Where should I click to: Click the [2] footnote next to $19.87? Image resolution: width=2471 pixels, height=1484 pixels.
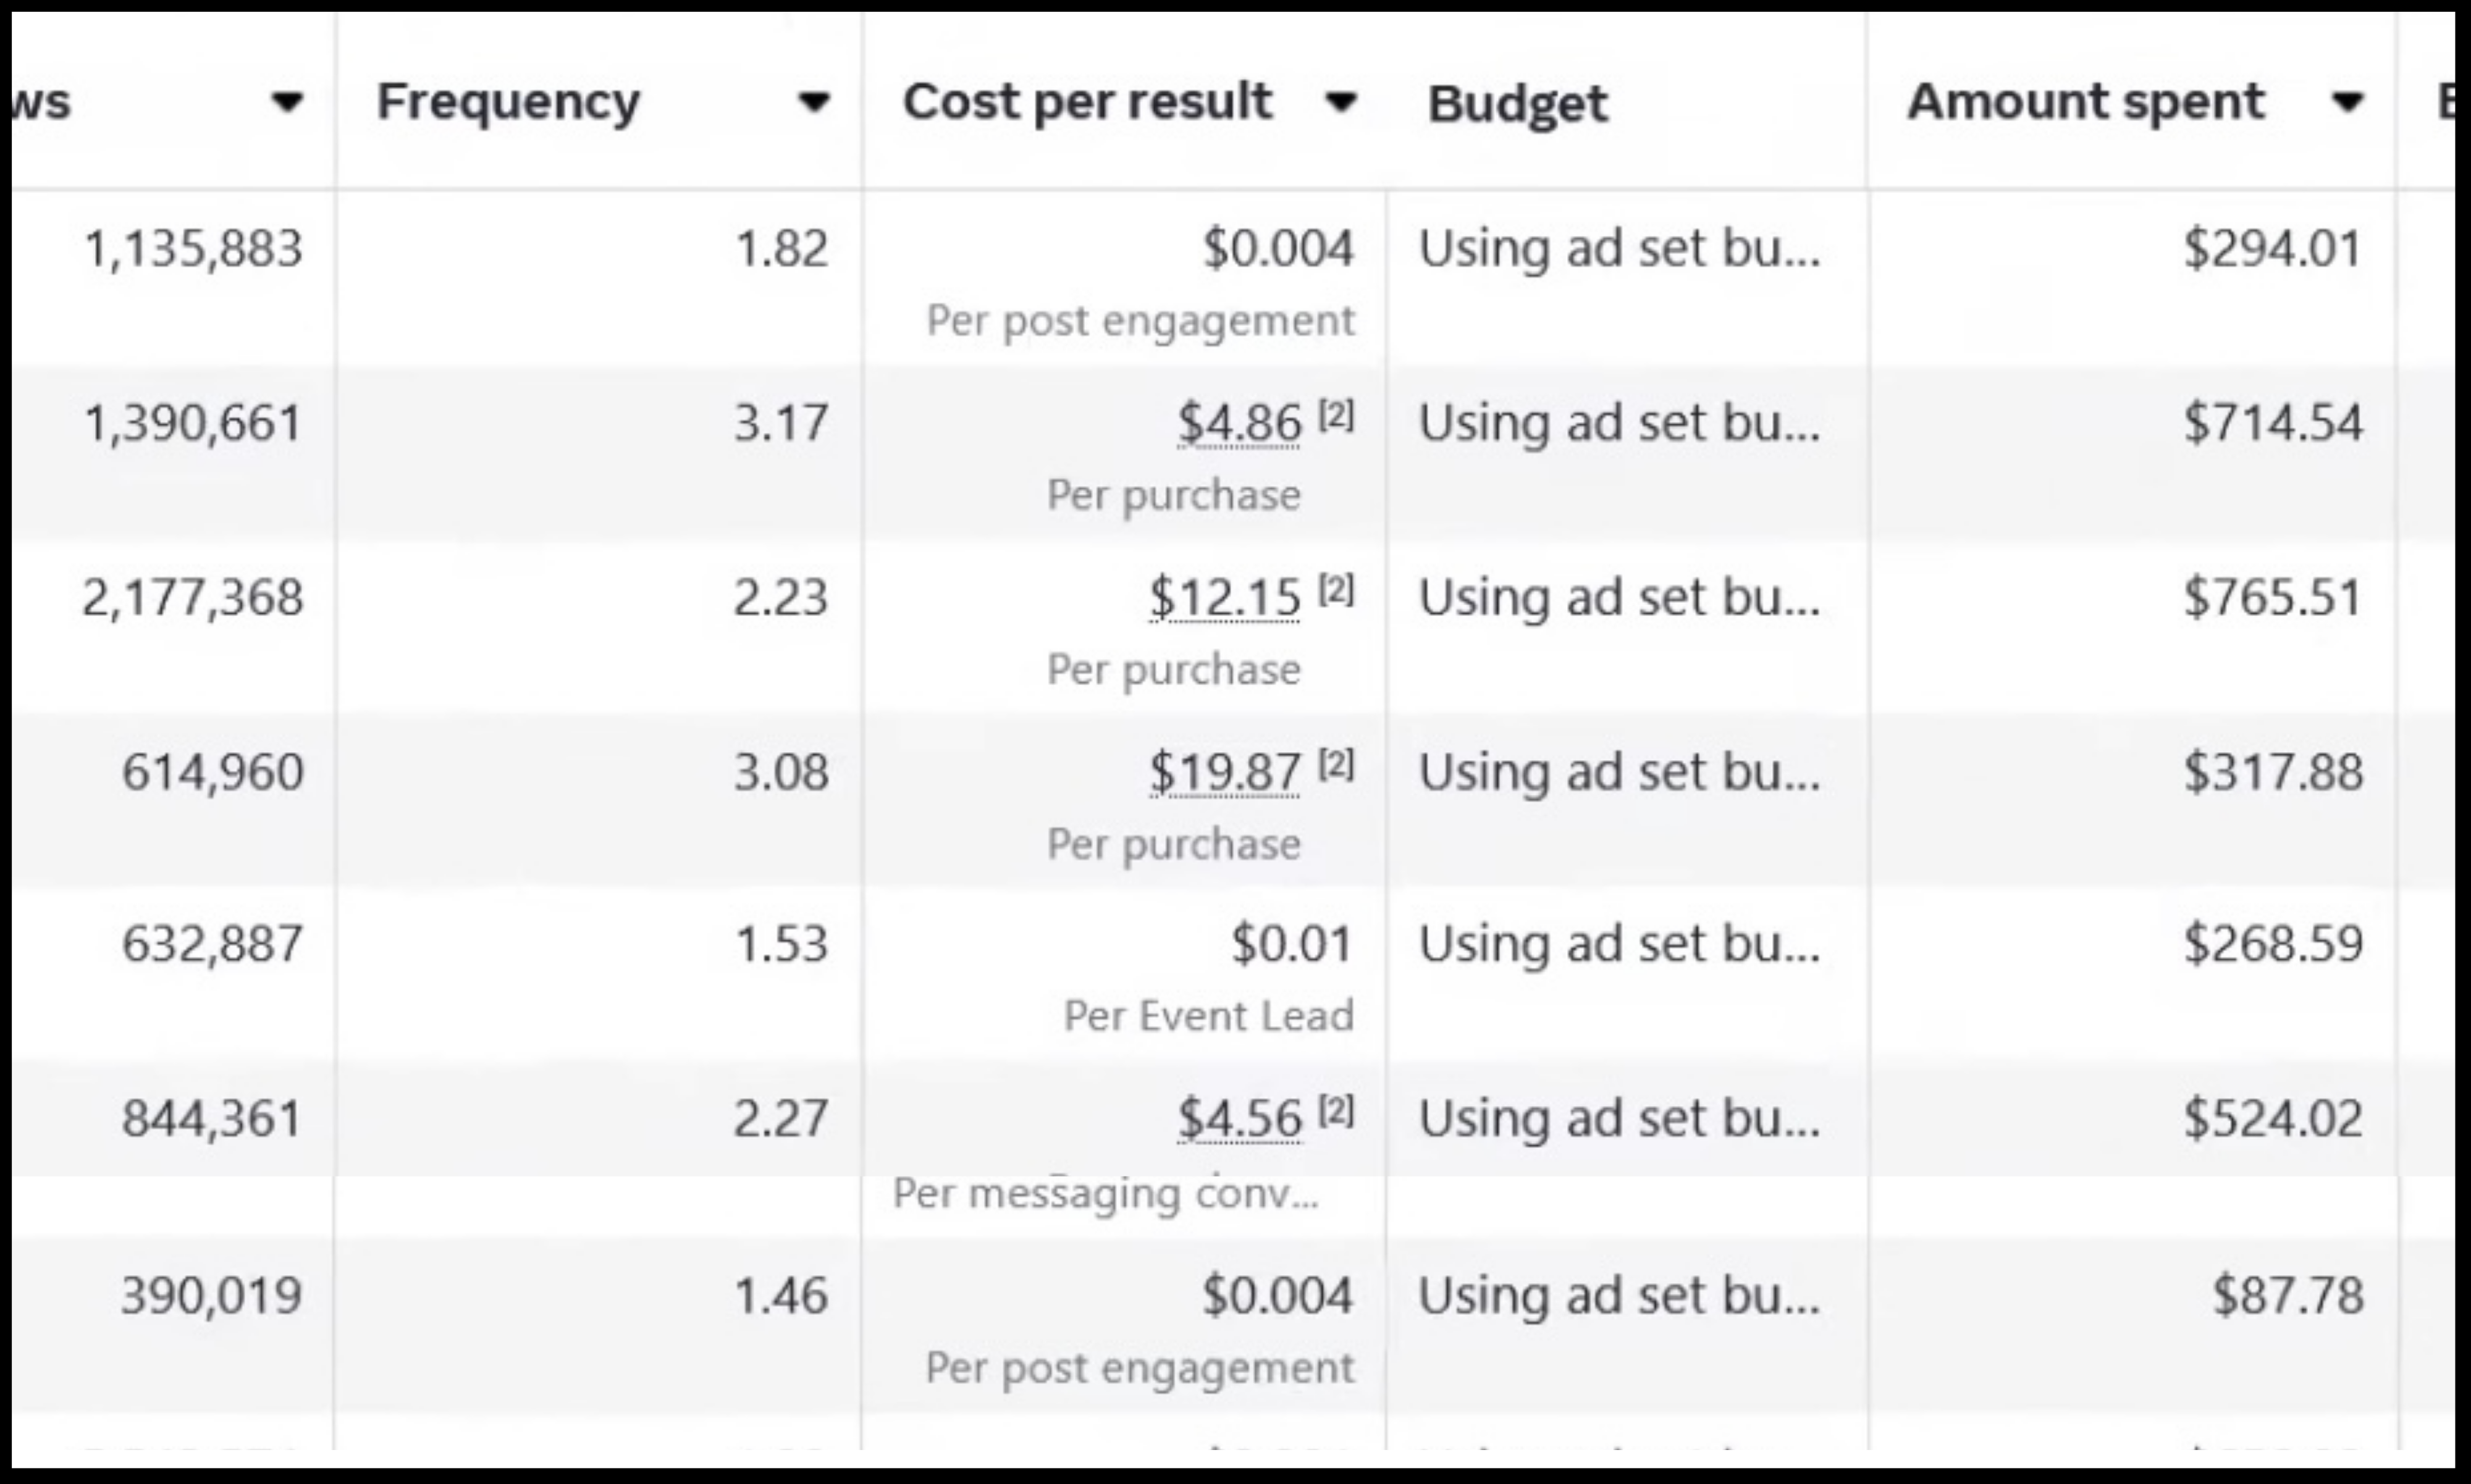coord(1336,764)
